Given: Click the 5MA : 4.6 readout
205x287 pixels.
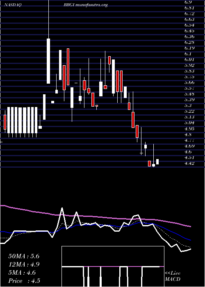Looking at the screenshot, I should click(22, 273).
